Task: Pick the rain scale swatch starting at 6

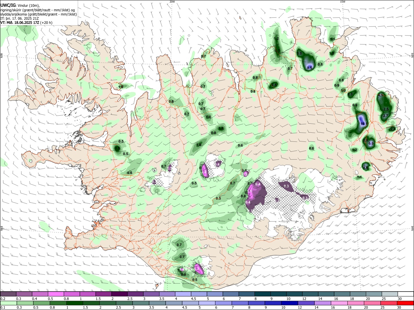Action: click(x=223, y=303)
